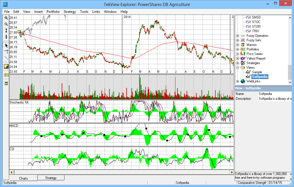This screenshot has height=187, width=294.
Task: Click the macro scroll icon in toolbar
Action: click(x=6, y=84)
